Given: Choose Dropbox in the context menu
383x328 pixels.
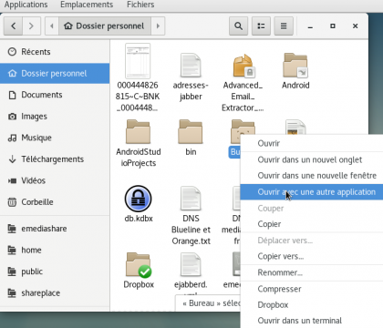Looking at the screenshot, I should (x=312, y=305).
